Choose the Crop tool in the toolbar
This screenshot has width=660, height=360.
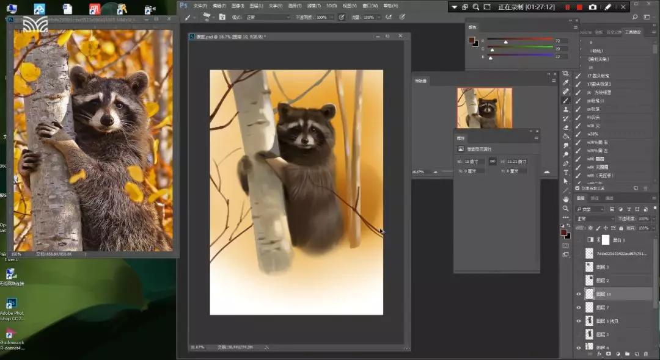[566, 74]
